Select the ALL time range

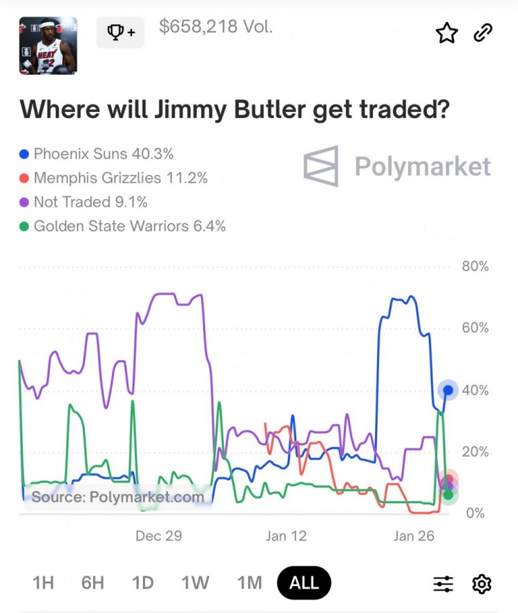[304, 583]
